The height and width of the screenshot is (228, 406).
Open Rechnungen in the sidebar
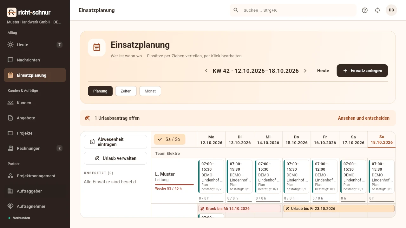[35, 148]
